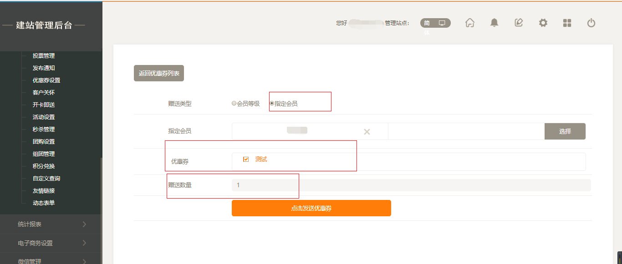Open 秒杀管理 in the sidebar menu

pos(44,130)
